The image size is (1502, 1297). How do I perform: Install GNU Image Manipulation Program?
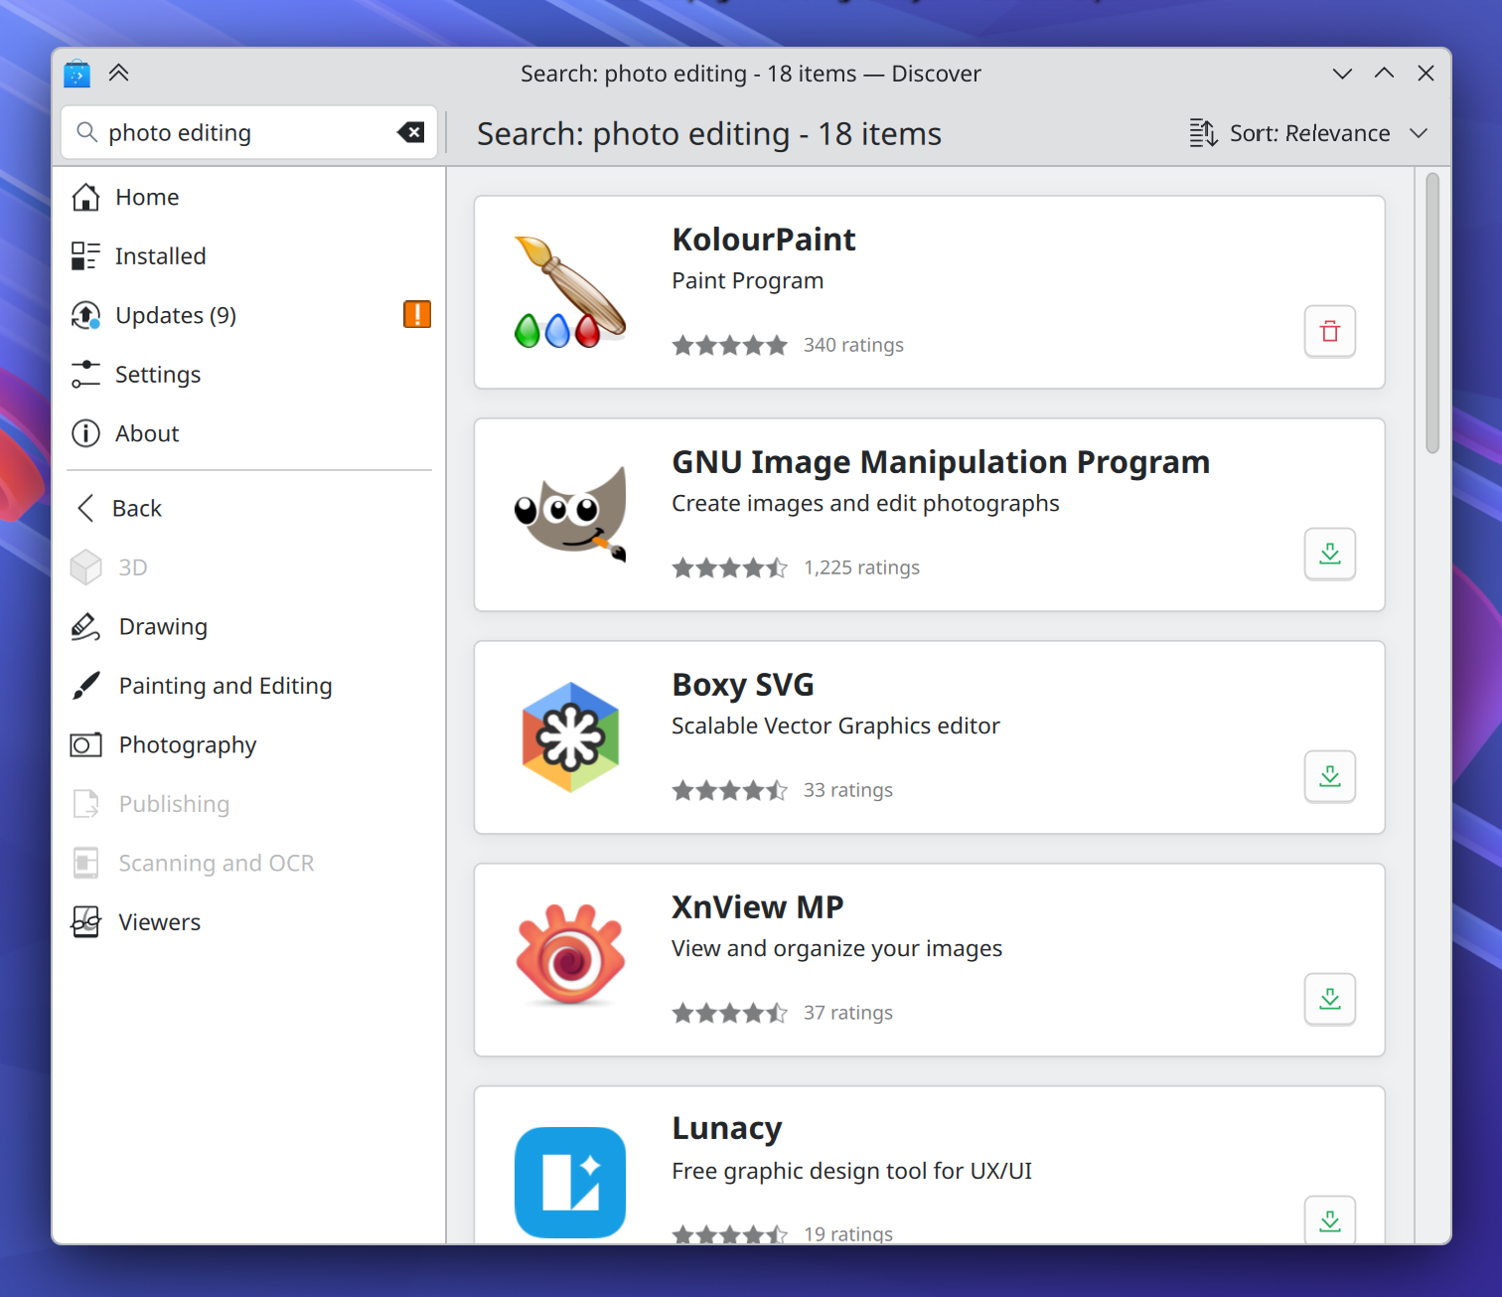tap(1329, 555)
